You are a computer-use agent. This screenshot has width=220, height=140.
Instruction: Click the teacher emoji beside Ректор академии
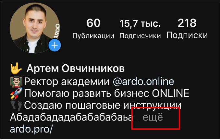click(x=16, y=81)
